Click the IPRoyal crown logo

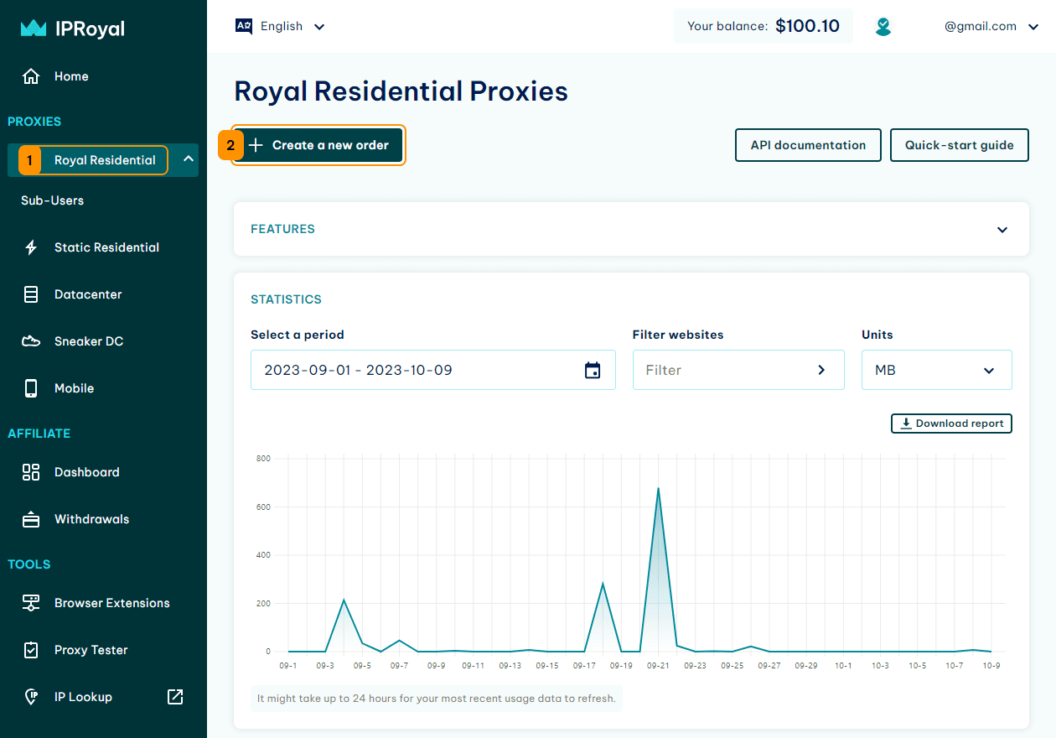(34, 29)
